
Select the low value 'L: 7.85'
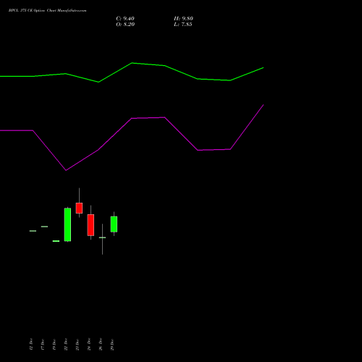point(183,25)
